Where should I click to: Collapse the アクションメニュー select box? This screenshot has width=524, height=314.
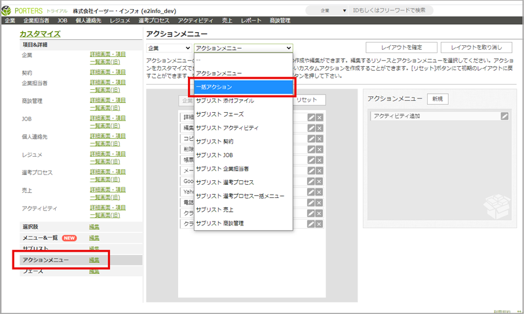(243, 48)
